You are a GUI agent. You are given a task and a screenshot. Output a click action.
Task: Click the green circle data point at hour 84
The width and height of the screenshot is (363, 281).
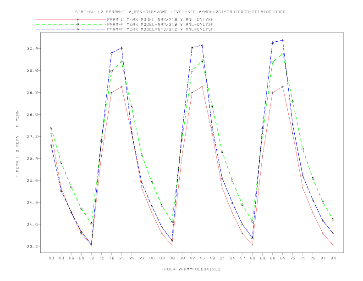(333, 219)
